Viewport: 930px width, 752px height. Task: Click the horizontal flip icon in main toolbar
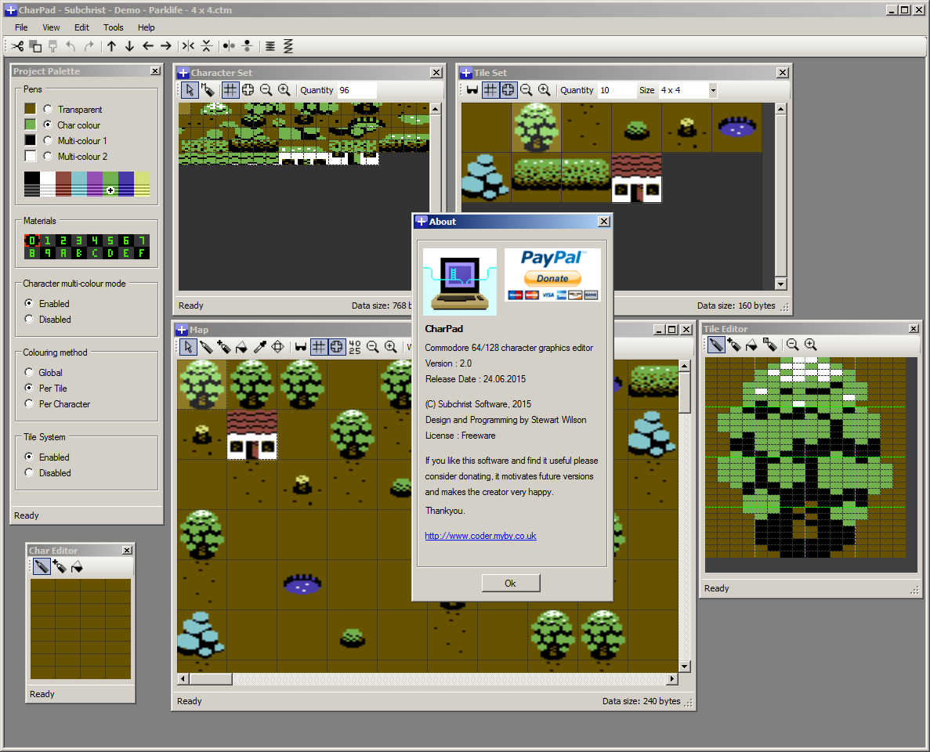click(x=188, y=46)
